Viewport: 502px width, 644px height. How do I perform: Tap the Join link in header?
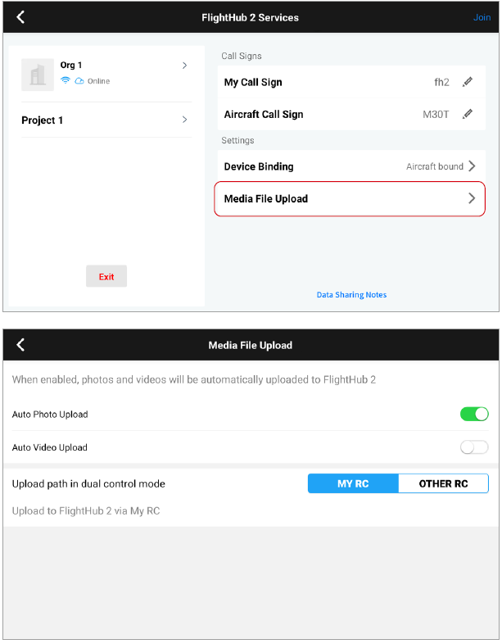482,17
